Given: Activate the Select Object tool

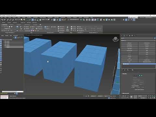Looking at the screenshot, I should [x=21, y=20].
